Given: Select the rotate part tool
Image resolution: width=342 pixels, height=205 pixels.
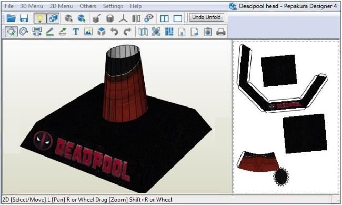Looking at the screenshot, I should [x=24, y=32].
